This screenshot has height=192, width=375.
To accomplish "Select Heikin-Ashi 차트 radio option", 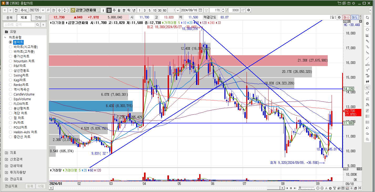I will pyautogui.click(x=11, y=132).
